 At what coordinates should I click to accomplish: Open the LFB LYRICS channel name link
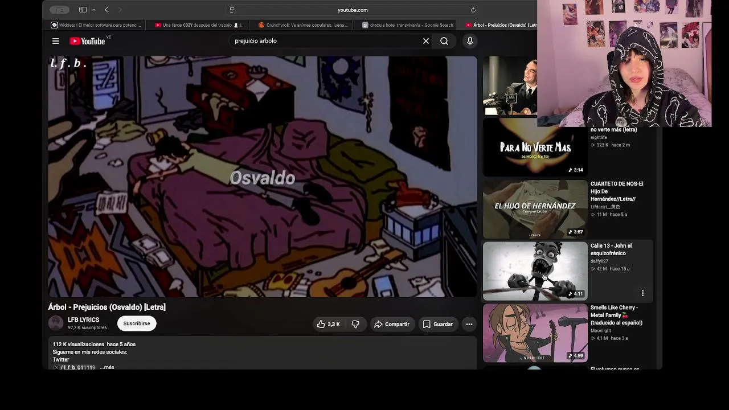(x=83, y=320)
